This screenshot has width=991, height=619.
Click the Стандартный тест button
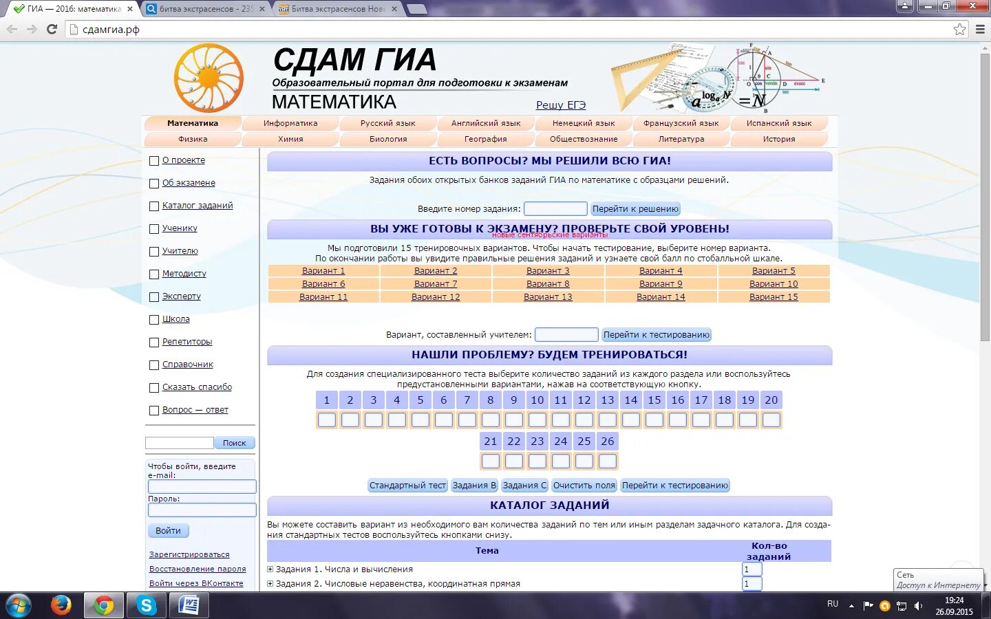408,486
